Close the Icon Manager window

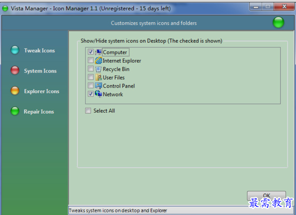pyautogui.click(x=284, y=7)
